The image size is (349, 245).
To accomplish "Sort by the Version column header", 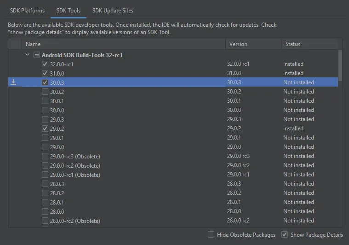I will (x=238, y=44).
